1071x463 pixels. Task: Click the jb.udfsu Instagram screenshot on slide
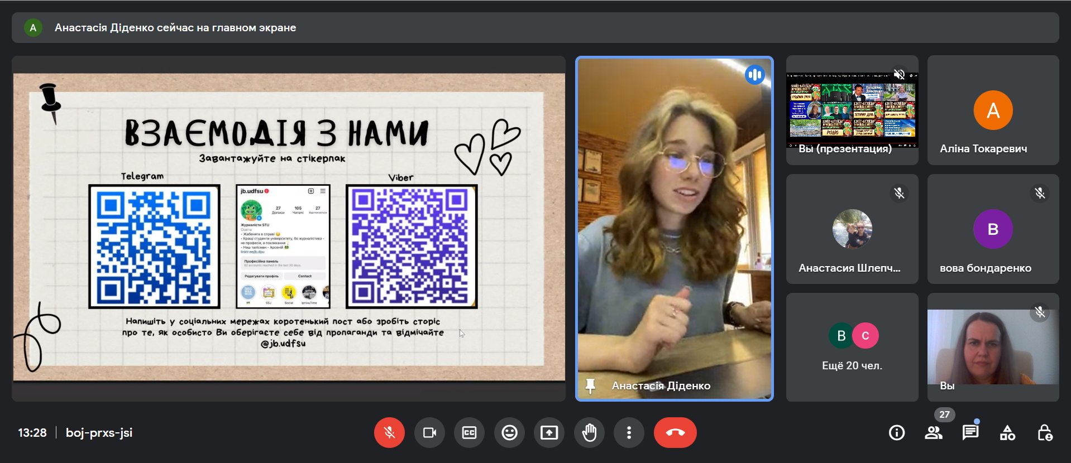[x=283, y=246]
